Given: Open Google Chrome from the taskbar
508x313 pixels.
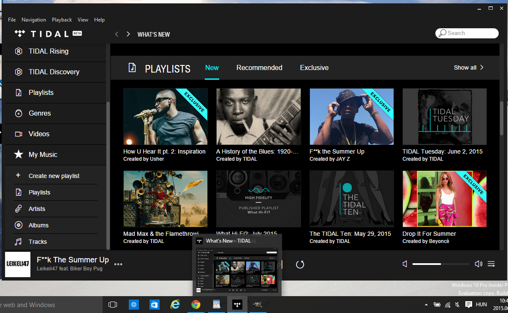Looking at the screenshot, I should (x=196, y=305).
